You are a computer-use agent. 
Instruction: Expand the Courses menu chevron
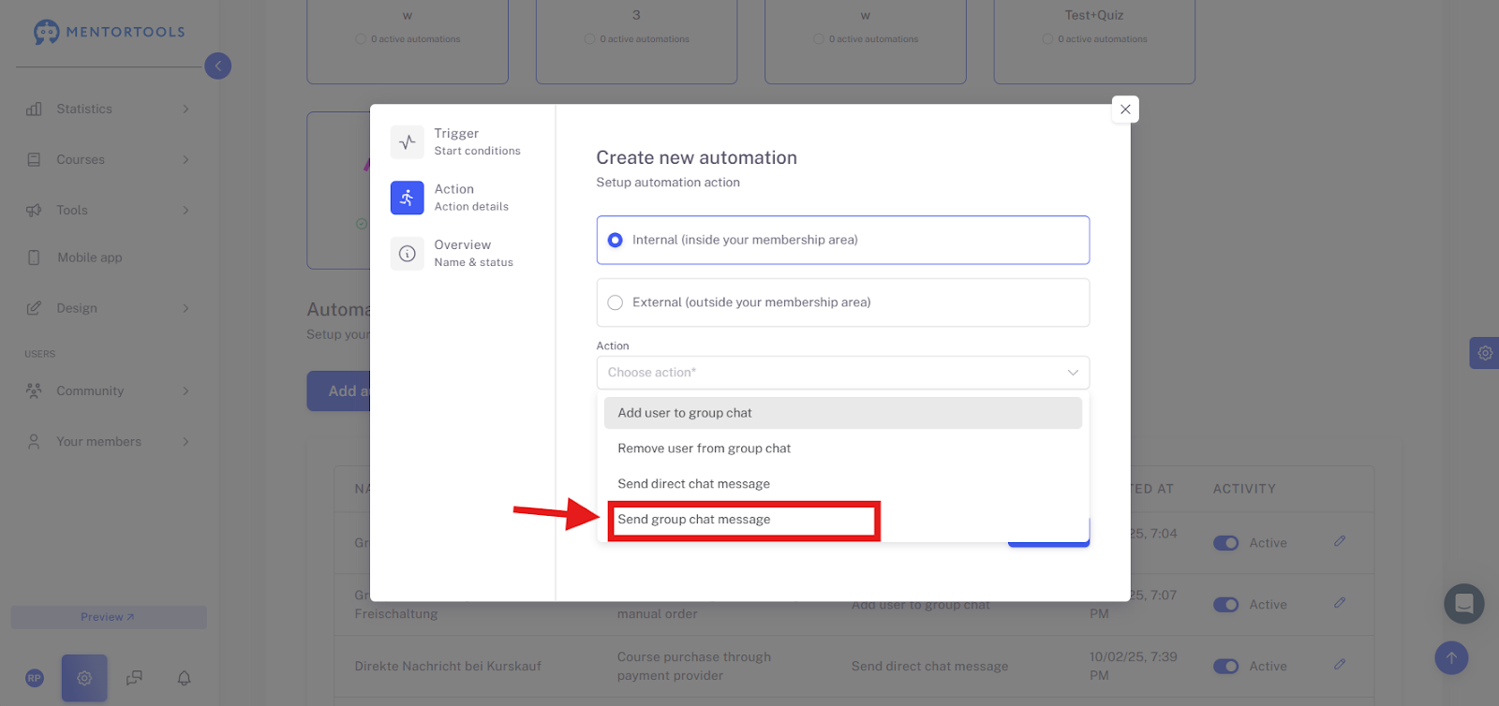(x=186, y=160)
